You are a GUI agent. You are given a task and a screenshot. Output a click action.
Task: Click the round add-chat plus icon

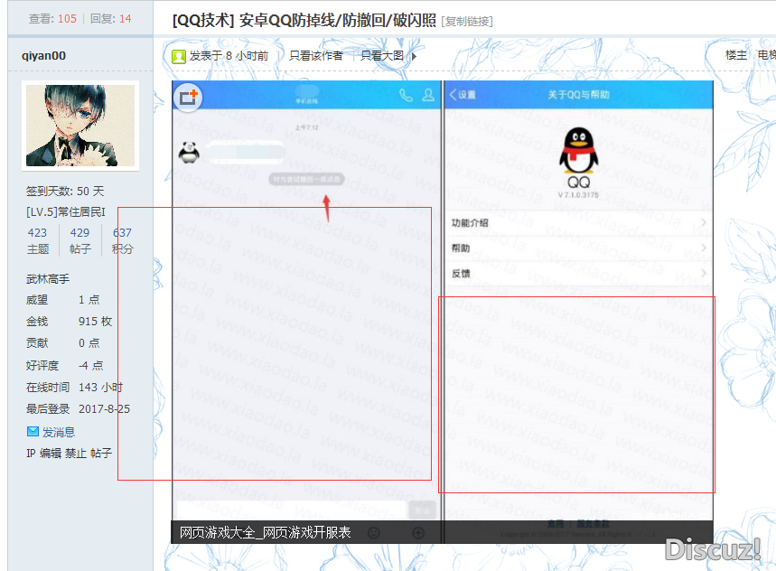[188, 98]
